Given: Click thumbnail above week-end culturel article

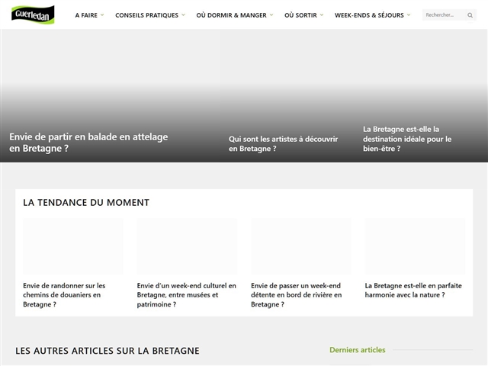Looking at the screenshot, I should coord(187,246).
